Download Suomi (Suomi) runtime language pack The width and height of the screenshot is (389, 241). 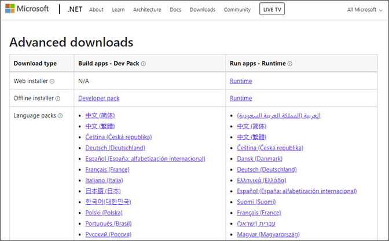pos(257,202)
